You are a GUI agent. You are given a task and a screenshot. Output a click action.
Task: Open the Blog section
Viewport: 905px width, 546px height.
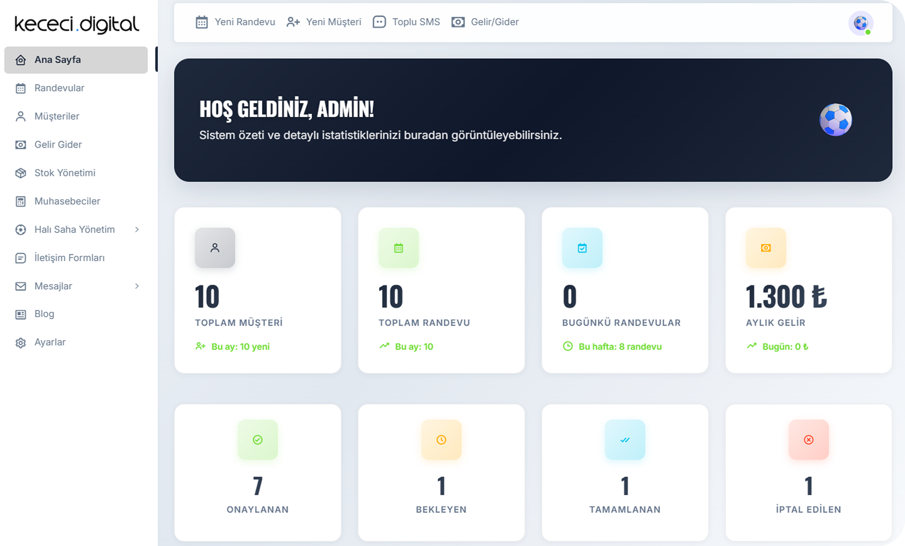coord(76,314)
